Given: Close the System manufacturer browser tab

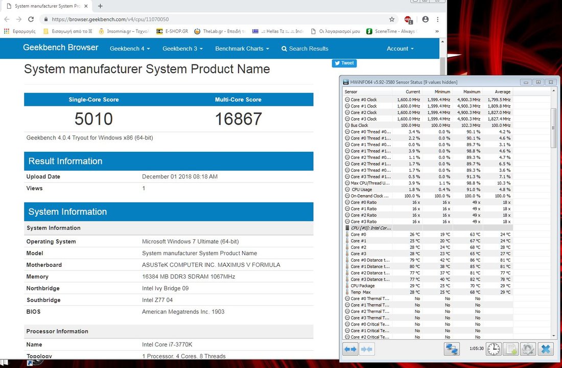Looking at the screenshot, I should point(86,6).
